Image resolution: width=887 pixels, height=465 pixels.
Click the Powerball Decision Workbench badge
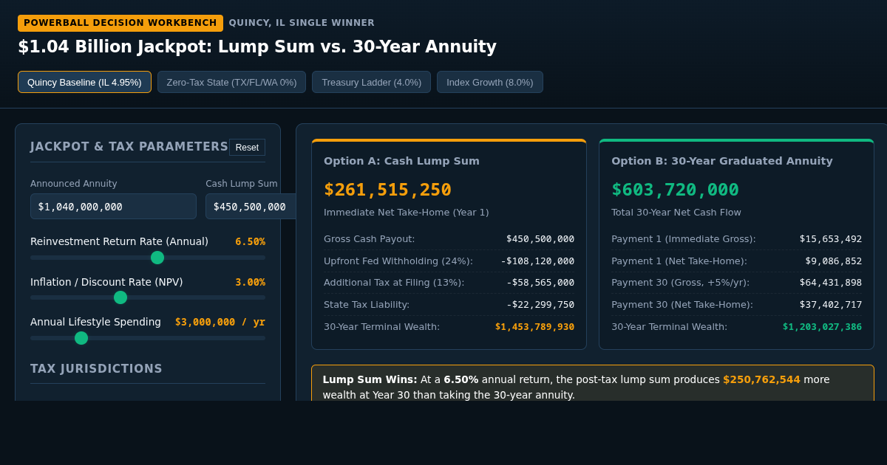(x=120, y=23)
